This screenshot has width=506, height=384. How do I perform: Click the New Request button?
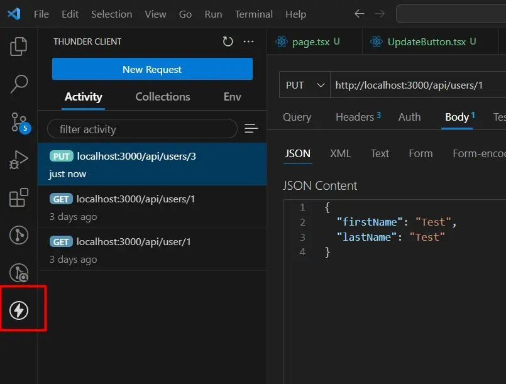[151, 69]
